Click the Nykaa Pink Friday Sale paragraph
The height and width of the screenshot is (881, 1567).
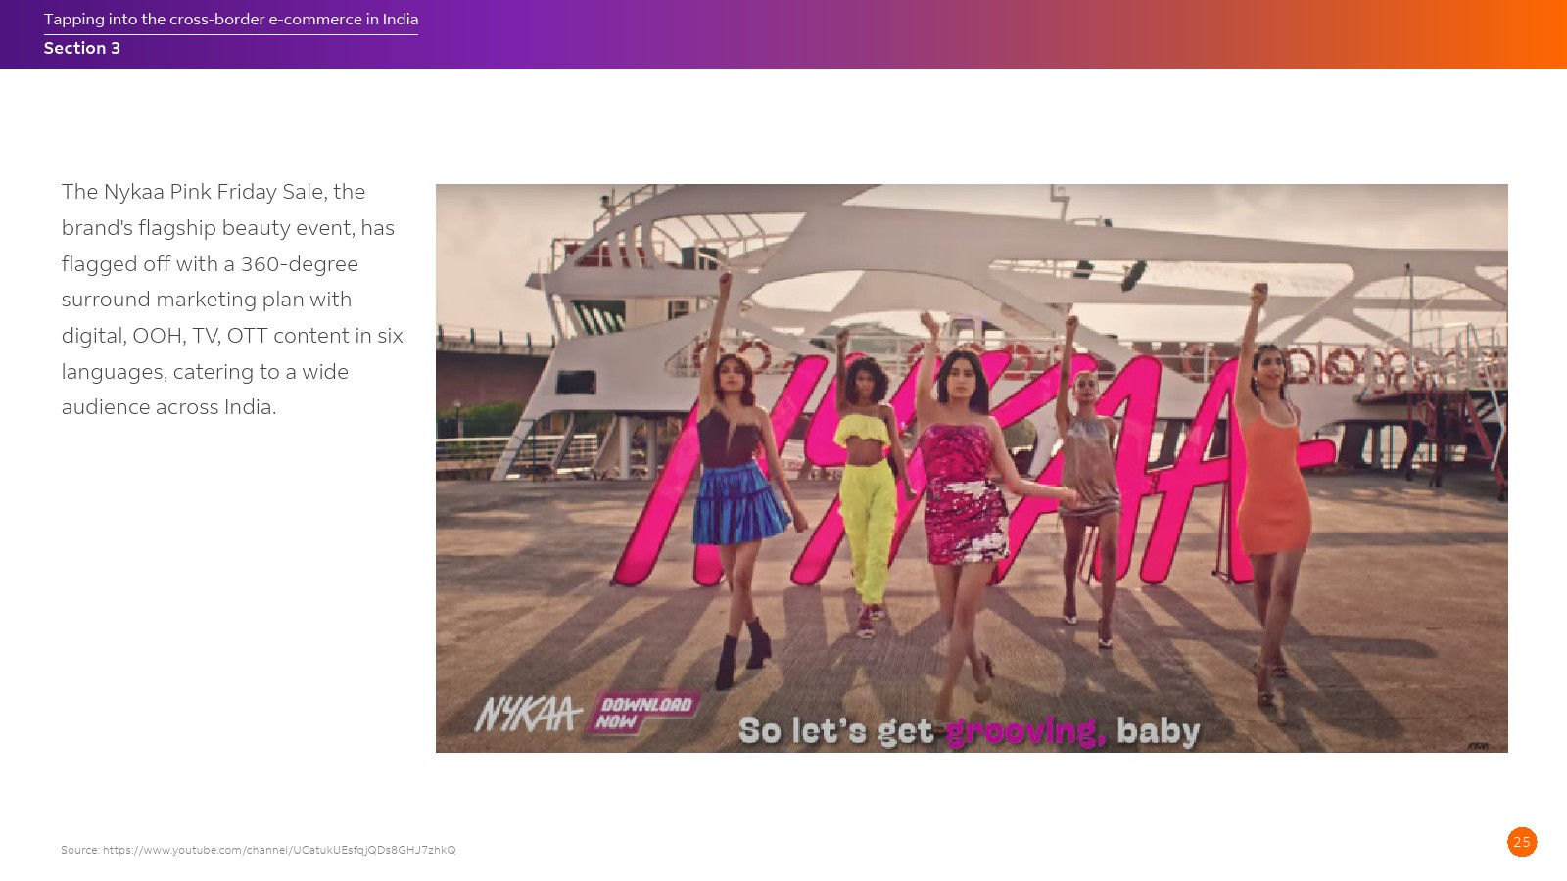click(232, 300)
